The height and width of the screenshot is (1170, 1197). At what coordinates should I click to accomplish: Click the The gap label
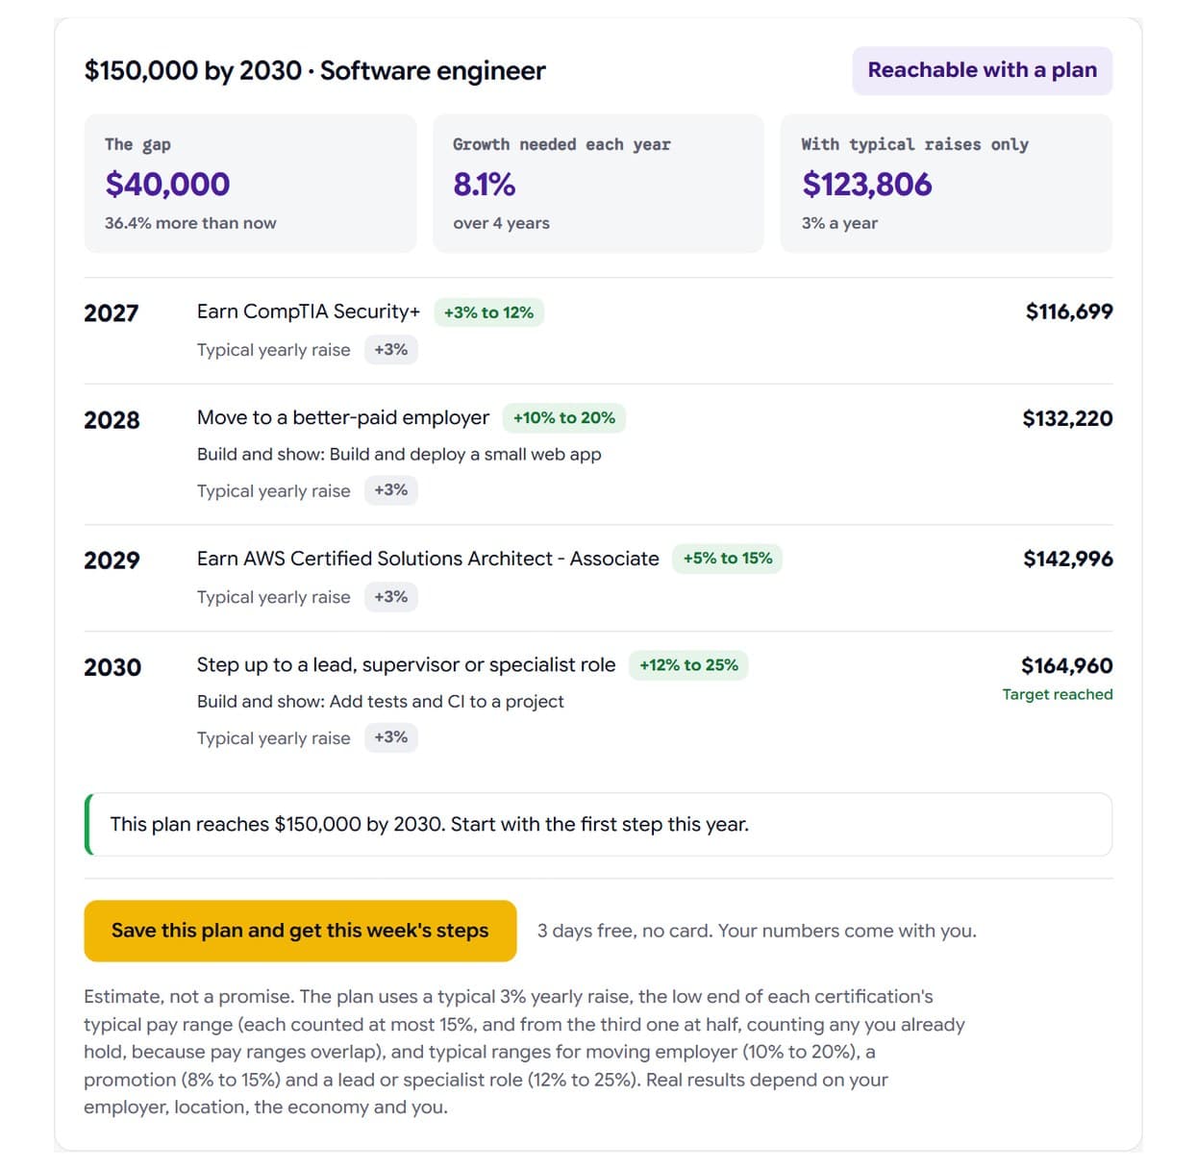pyautogui.click(x=137, y=144)
